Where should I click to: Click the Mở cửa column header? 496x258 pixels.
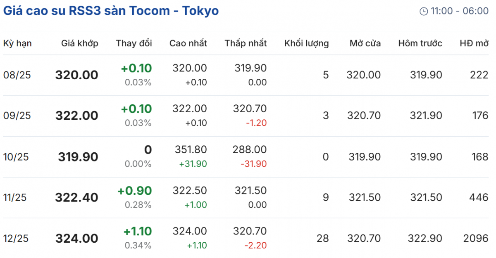click(365, 43)
